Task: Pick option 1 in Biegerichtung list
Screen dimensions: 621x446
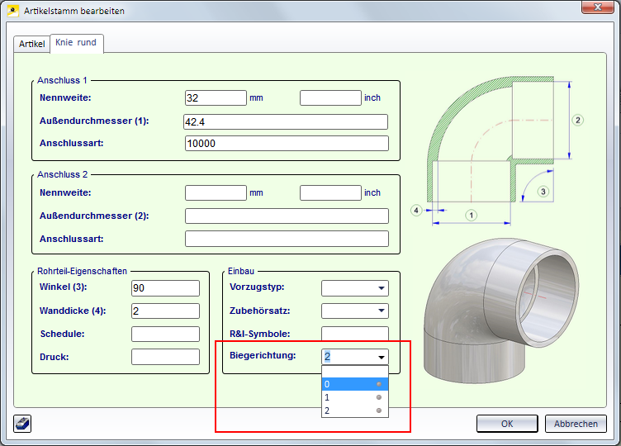Action: click(x=354, y=397)
